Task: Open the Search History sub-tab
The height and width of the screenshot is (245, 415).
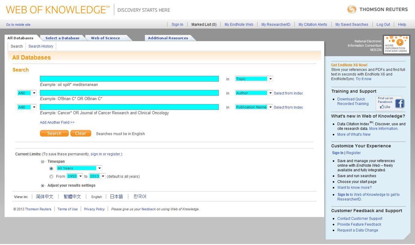Action: [x=41, y=46]
